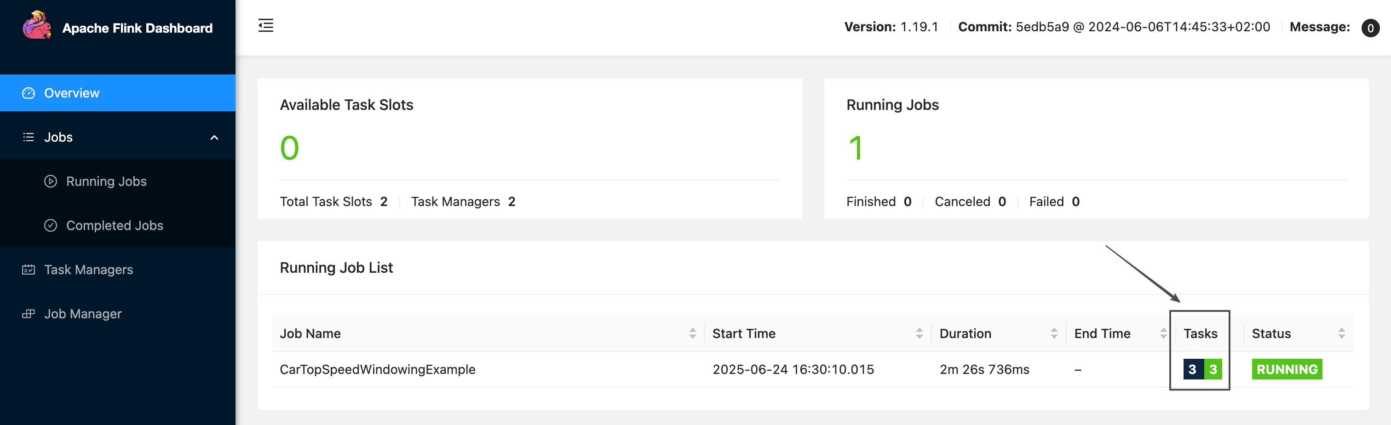Screen dimensions: 1391x425
Task: Collapse the Jobs submenu chevron
Action: coord(214,137)
